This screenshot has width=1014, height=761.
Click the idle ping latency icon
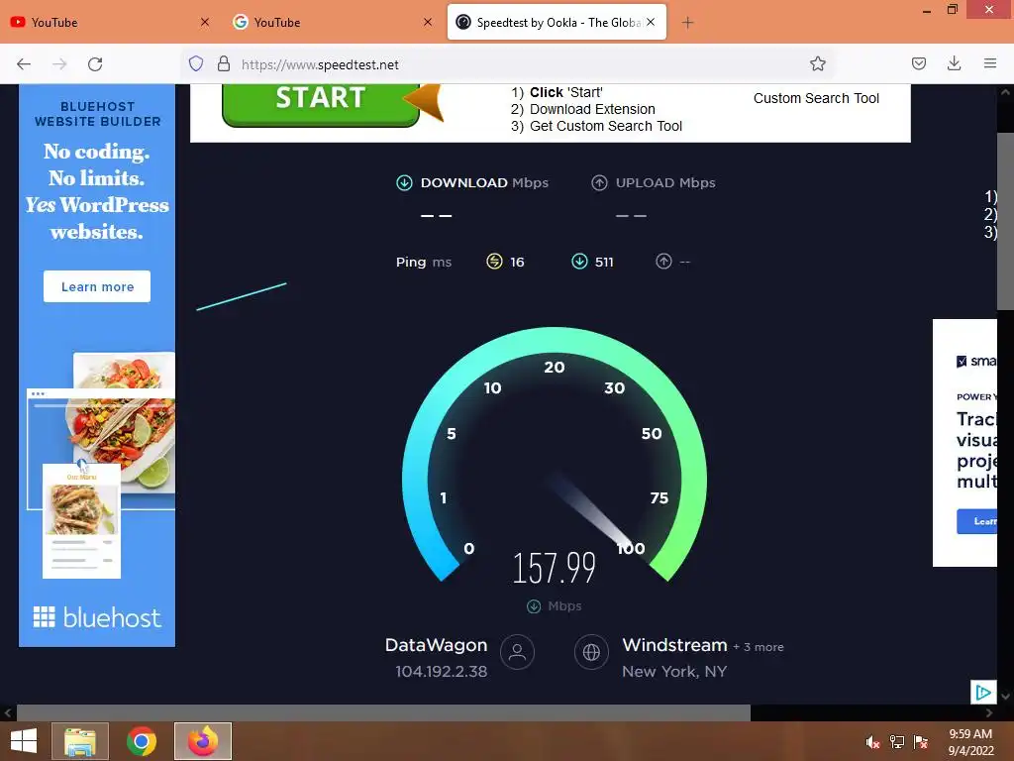pyautogui.click(x=494, y=262)
